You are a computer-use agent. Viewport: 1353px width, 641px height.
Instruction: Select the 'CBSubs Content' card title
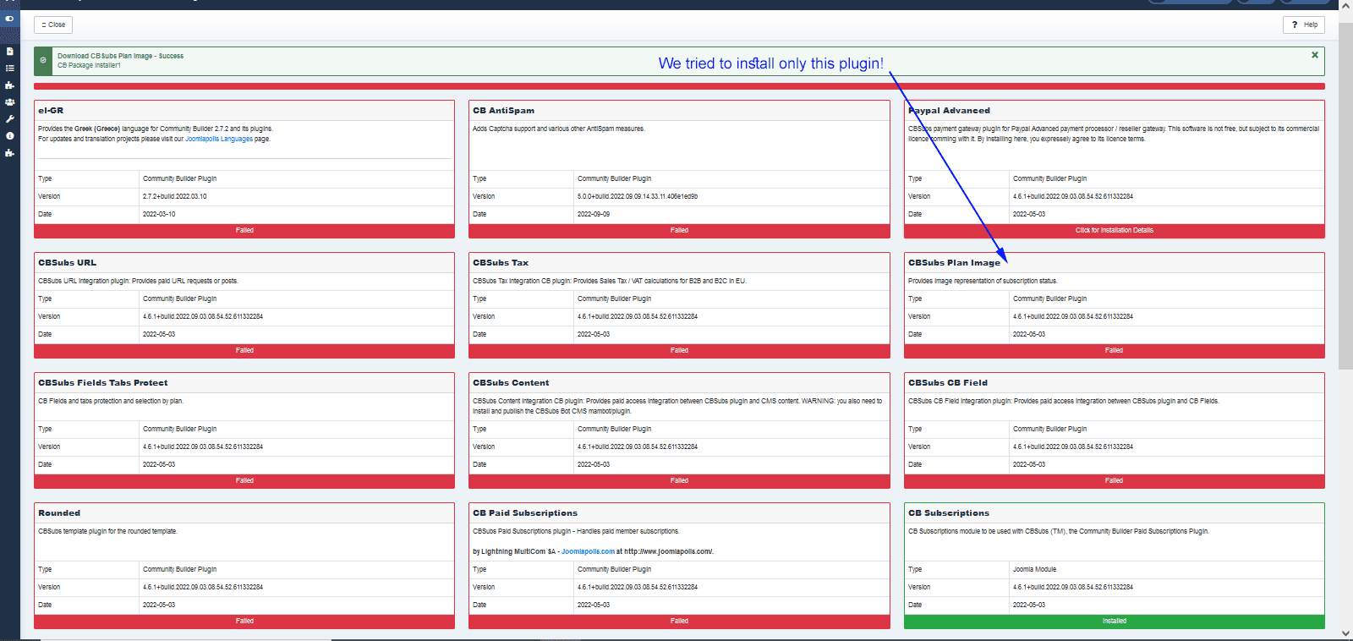(511, 383)
